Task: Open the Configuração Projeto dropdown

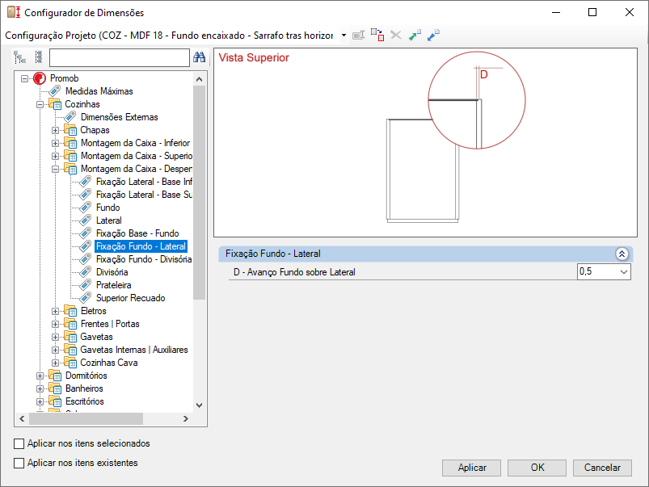Action: coord(343,36)
